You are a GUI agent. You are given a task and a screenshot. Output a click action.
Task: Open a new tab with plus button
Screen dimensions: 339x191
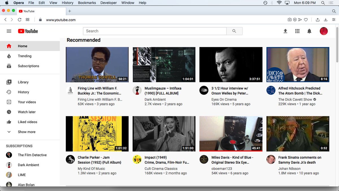coord(69,11)
